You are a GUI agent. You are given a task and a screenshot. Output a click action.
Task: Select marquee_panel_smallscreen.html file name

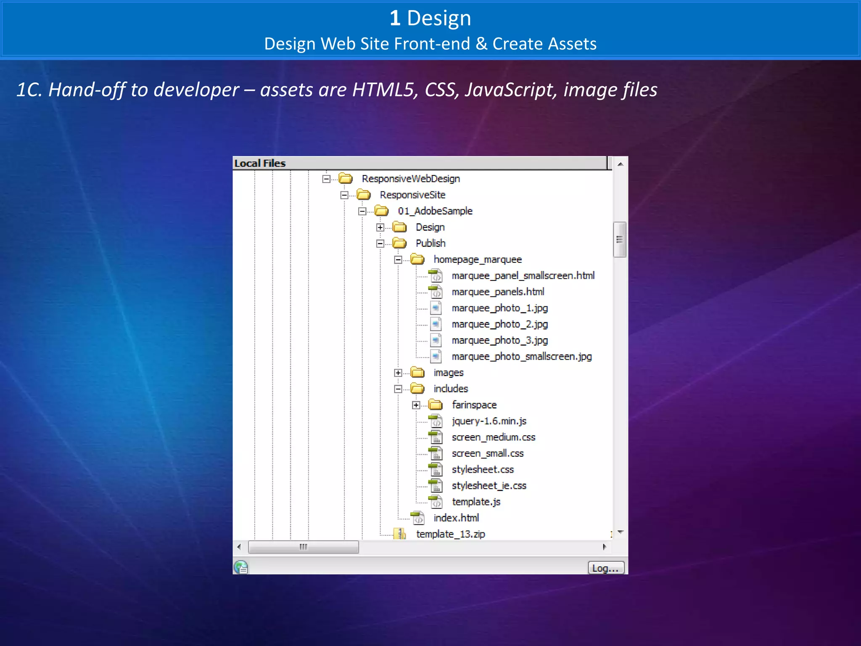coord(523,275)
